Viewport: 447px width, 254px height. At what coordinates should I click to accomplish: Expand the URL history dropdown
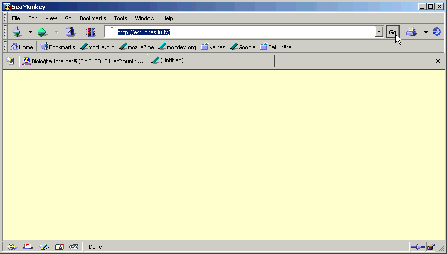pyautogui.click(x=379, y=32)
